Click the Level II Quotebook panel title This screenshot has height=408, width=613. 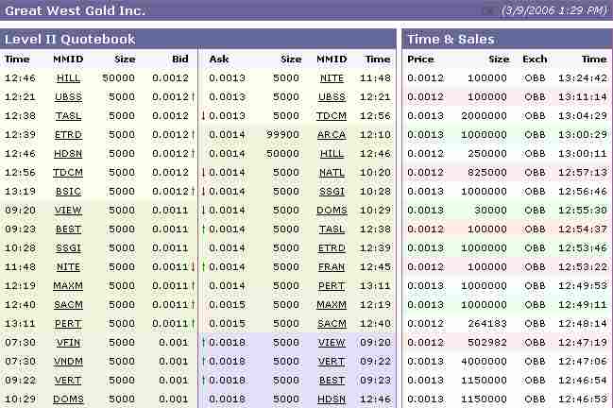click(x=70, y=40)
